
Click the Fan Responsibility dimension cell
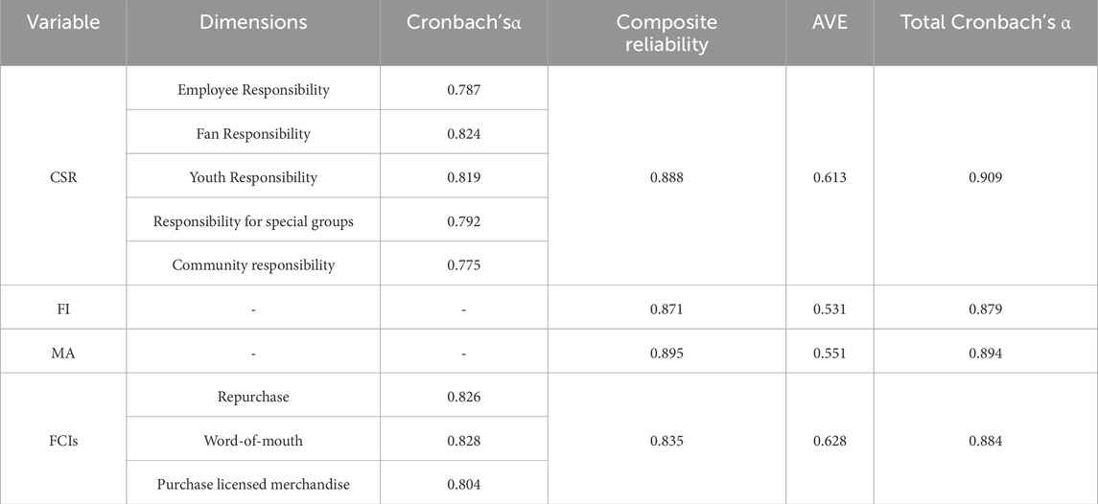253,134
